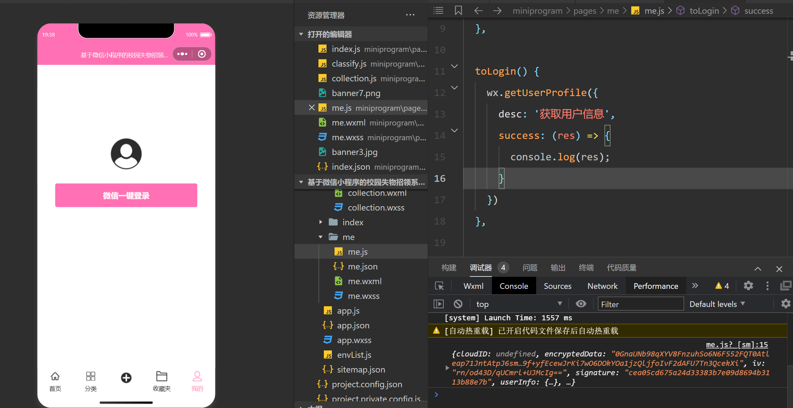The height and width of the screenshot is (408, 793).
Task: Toggle the console sidebar panel icon
Action: pos(438,304)
